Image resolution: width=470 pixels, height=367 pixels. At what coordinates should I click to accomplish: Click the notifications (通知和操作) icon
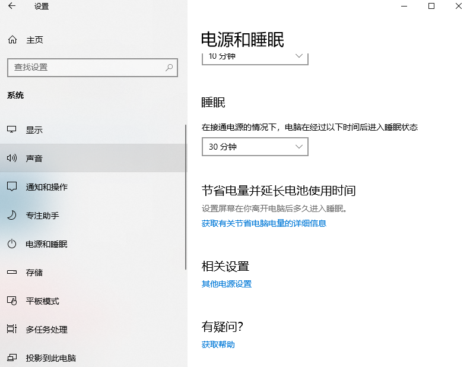point(11,187)
